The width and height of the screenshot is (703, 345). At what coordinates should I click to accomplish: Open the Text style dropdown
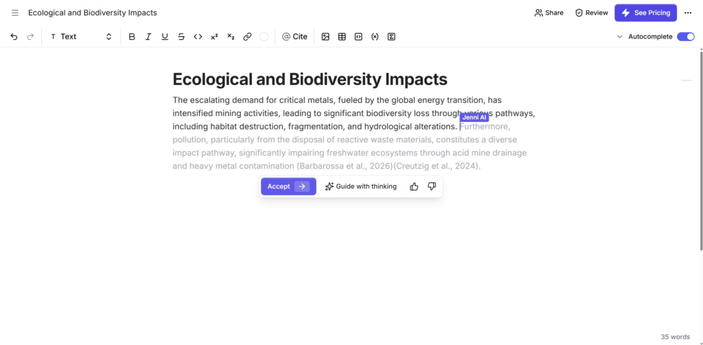81,37
